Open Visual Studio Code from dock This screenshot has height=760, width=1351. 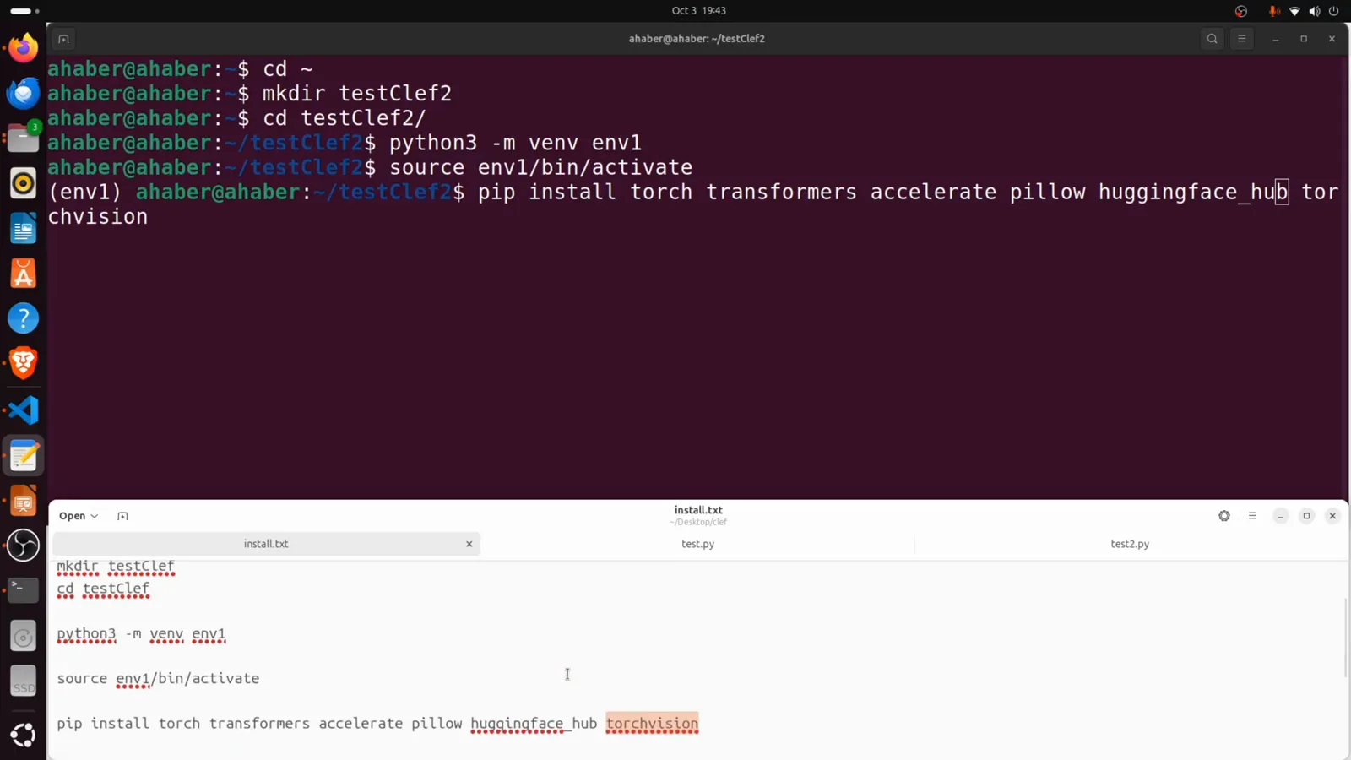pyautogui.click(x=23, y=410)
